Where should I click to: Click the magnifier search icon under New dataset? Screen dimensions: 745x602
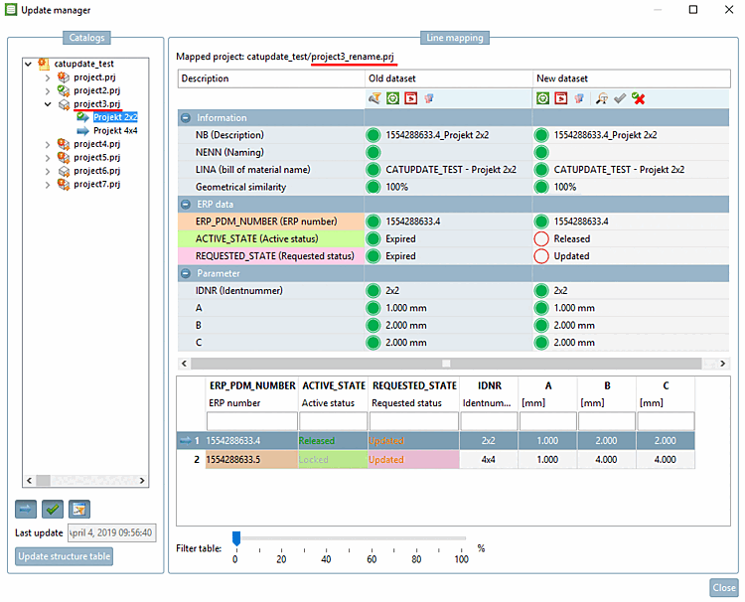pyautogui.click(x=602, y=98)
